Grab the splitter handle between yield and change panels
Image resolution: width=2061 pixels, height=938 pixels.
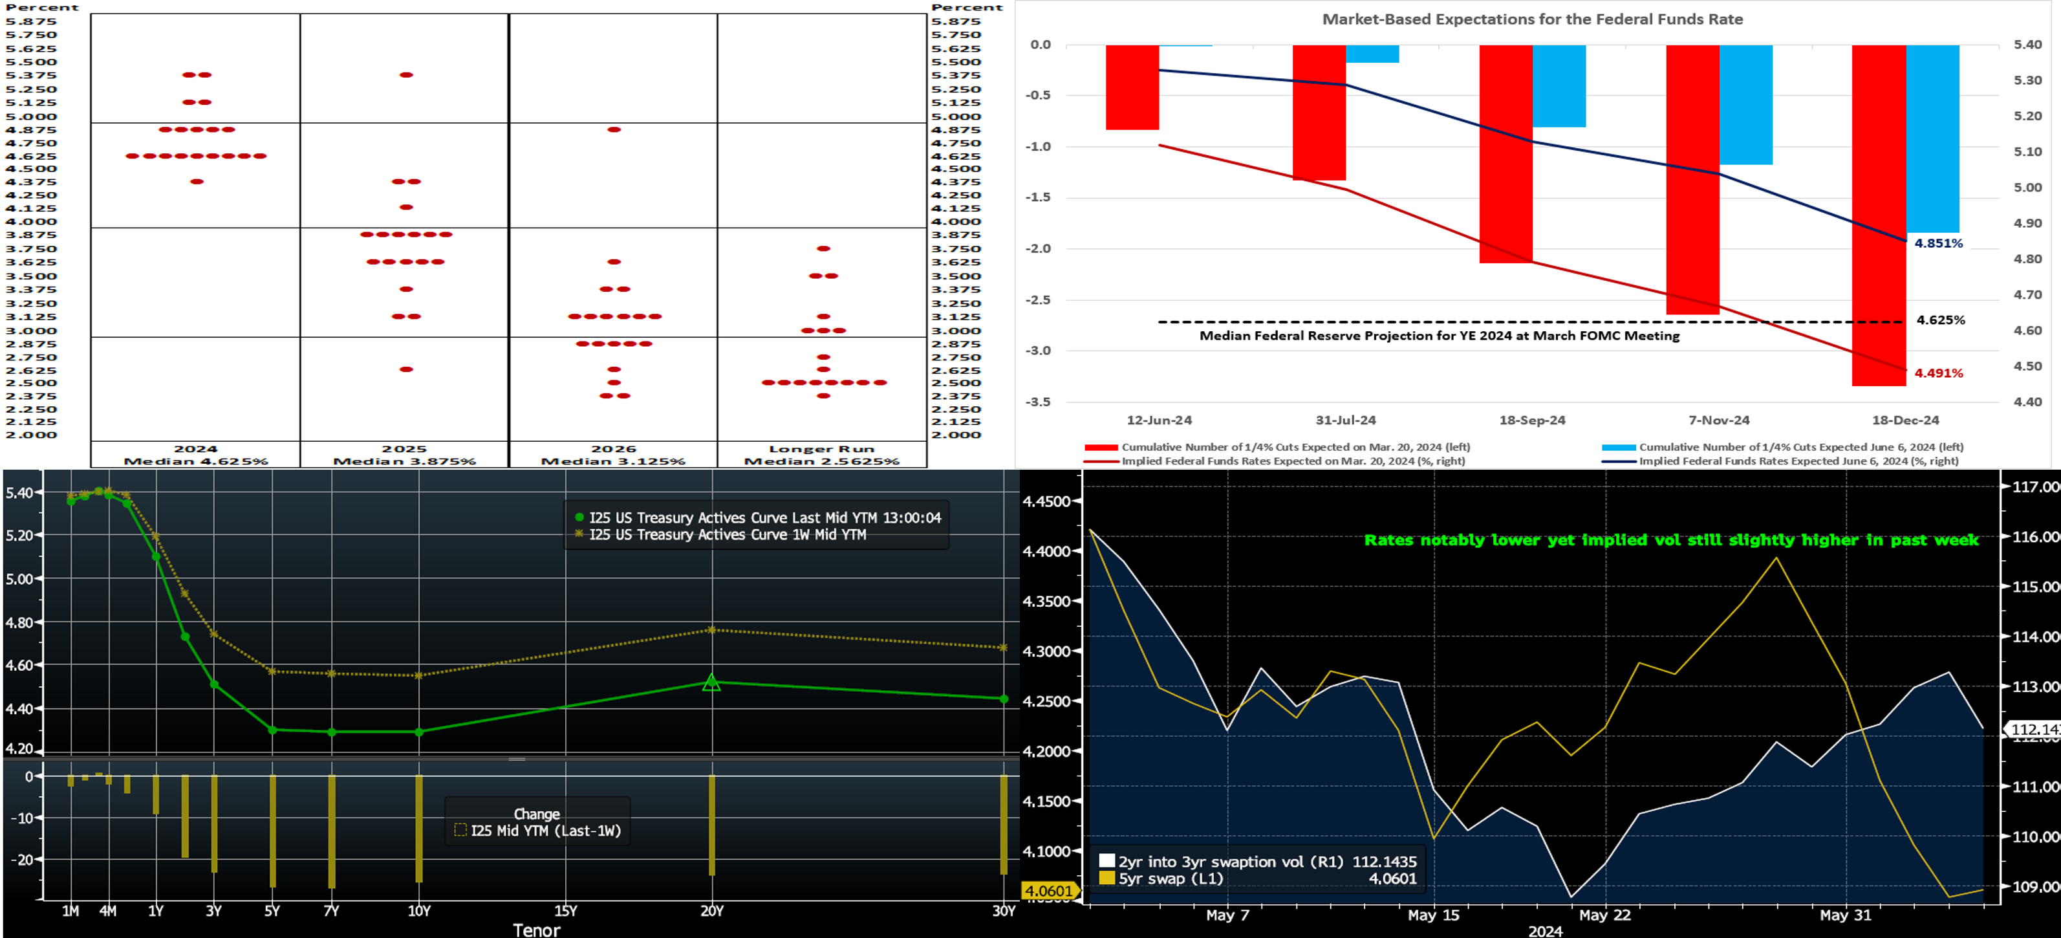[517, 759]
